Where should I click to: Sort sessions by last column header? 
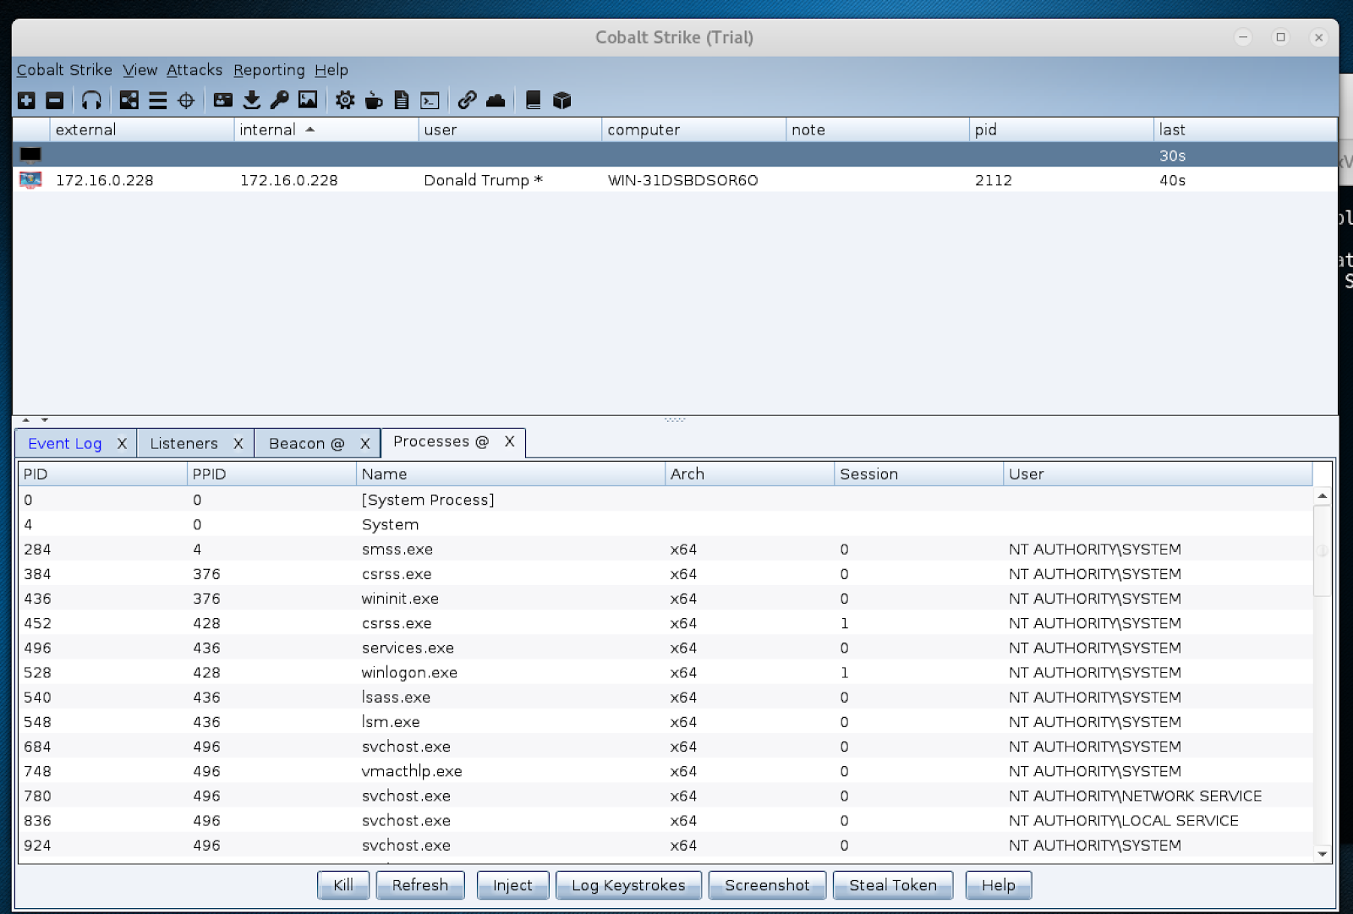(x=1245, y=129)
